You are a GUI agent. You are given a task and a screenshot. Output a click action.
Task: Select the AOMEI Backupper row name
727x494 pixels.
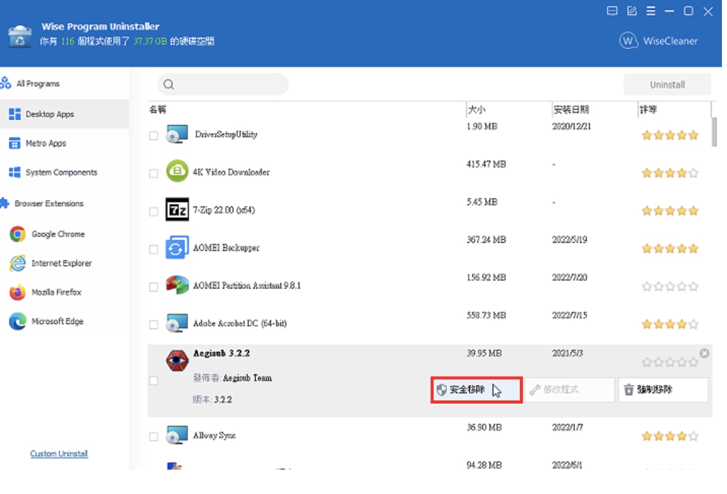[226, 248]
